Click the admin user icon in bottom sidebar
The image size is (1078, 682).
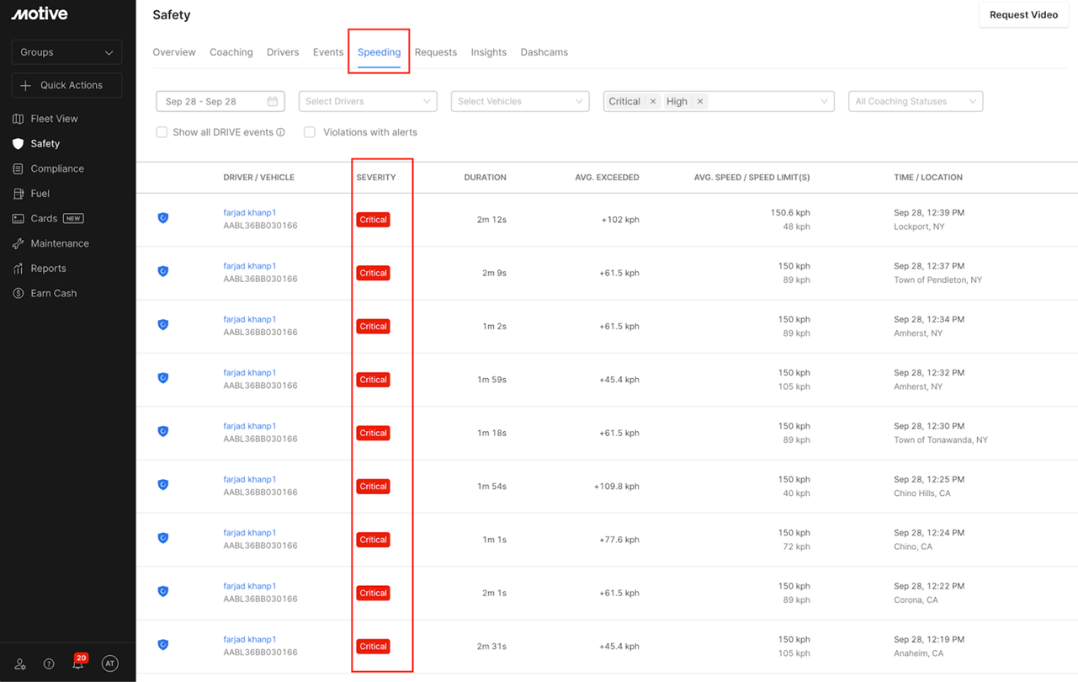20,663
